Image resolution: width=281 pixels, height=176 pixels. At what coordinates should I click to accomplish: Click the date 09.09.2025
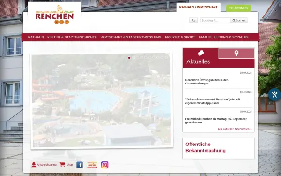pos(246,92)
